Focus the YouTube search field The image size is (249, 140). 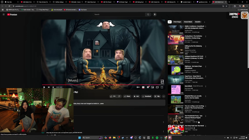119,14
